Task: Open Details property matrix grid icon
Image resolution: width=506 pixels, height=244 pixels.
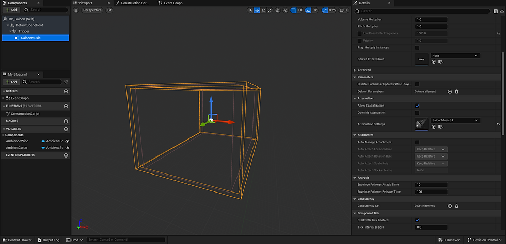Action: (x=496, y=11)
